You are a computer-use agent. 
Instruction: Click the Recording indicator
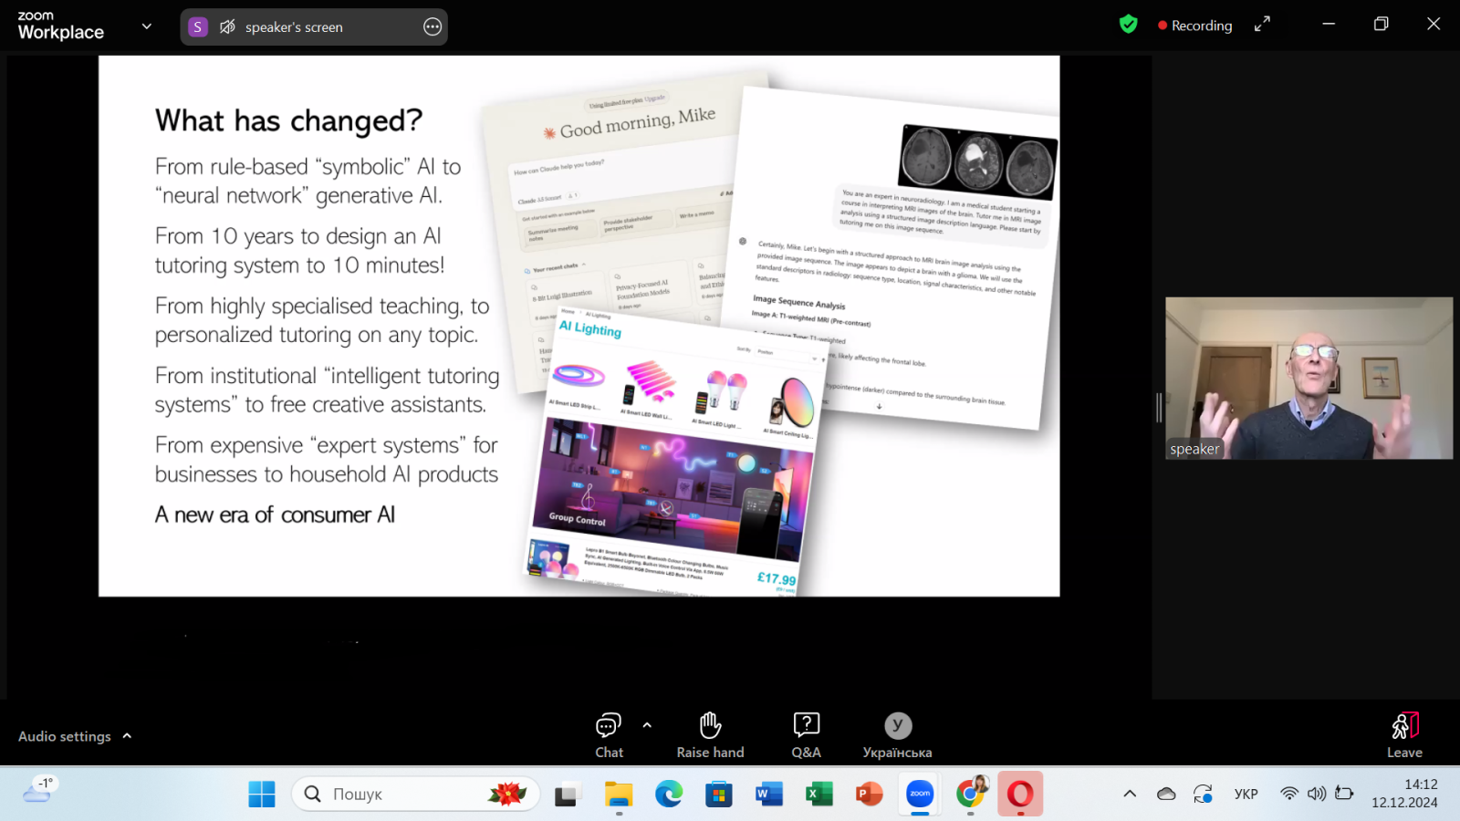coord(1194,26)
